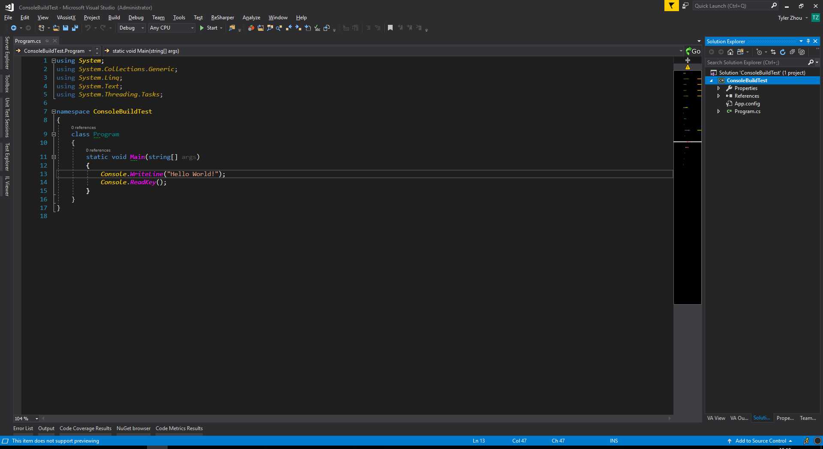
Task: Click the Save All toolbar icon
Action: (75, 28)
